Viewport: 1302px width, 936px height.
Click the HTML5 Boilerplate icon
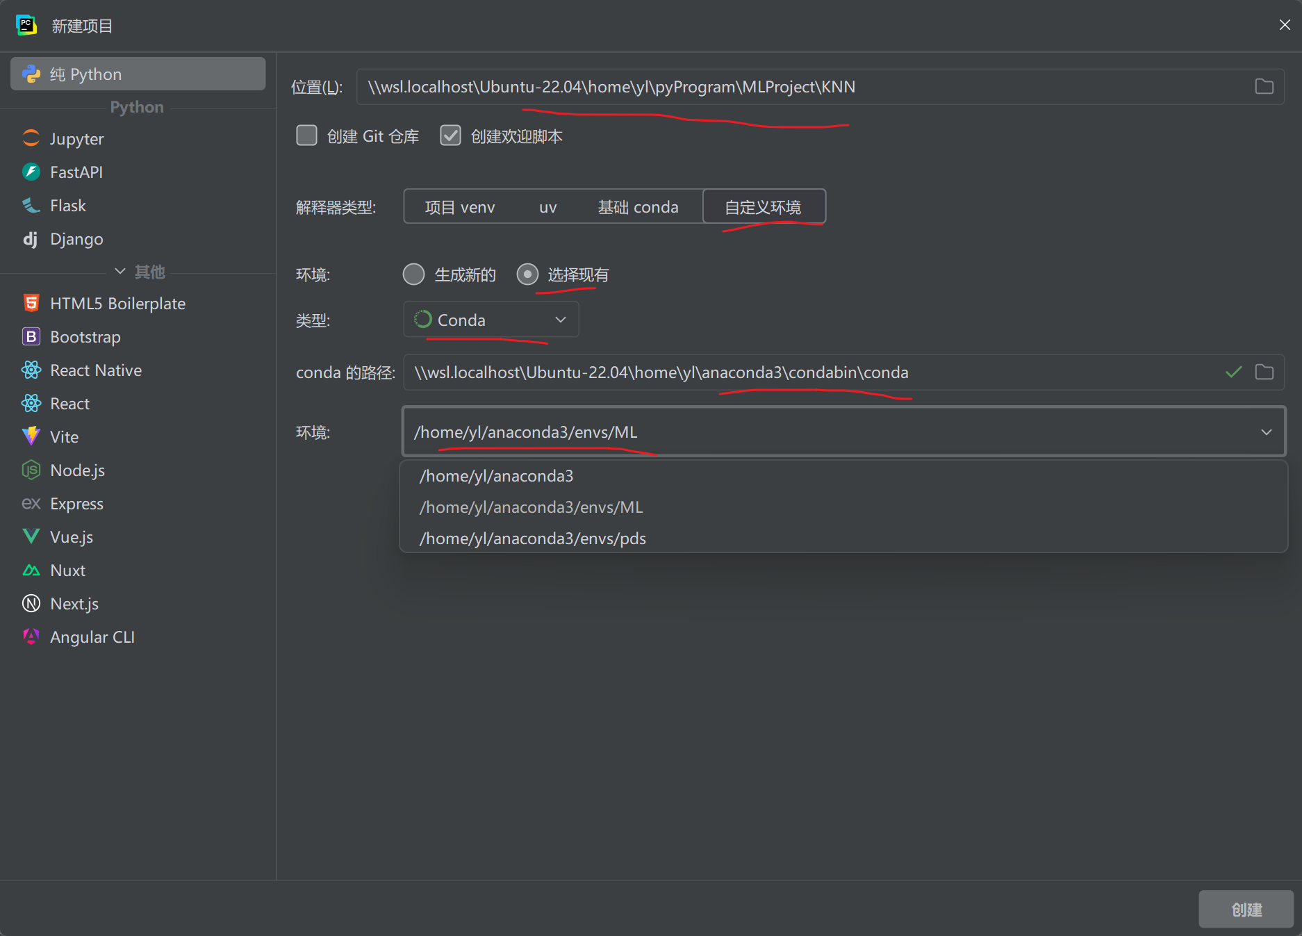click(31, 303)
